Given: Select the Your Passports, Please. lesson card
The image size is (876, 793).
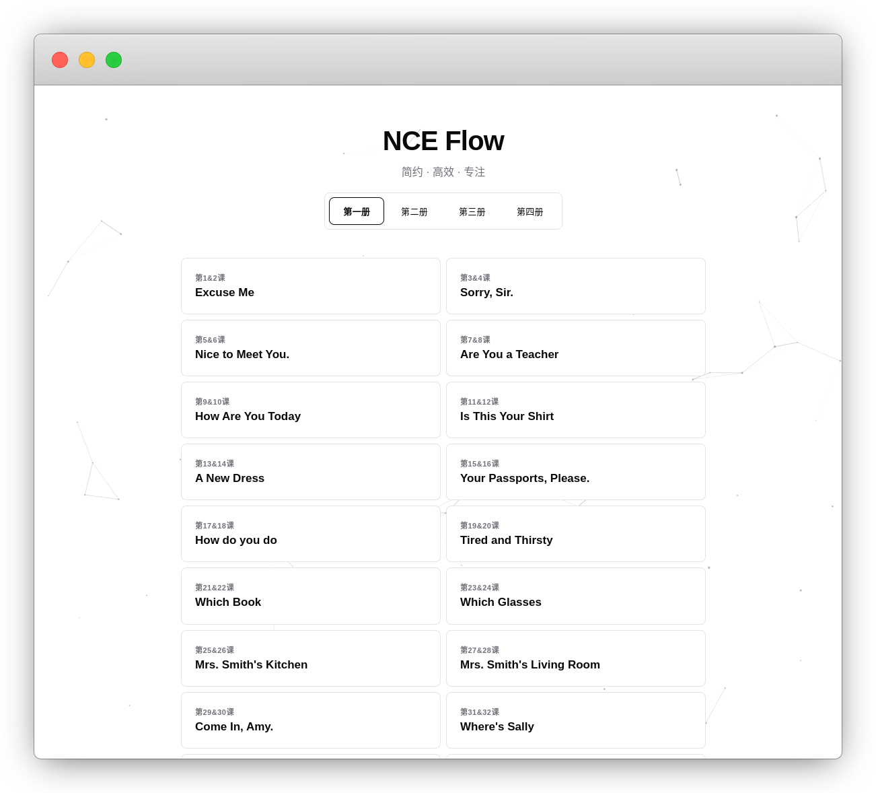Looking at the screenshot, I should click(576, 472).
